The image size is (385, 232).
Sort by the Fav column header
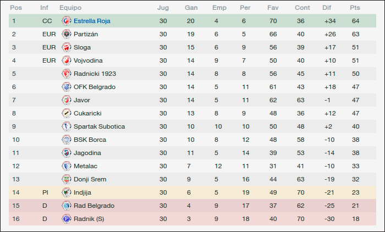pos(273,8)
